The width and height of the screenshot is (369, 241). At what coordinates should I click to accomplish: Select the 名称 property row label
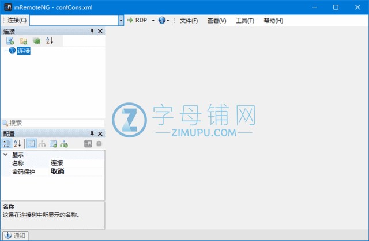coord(18,163)
